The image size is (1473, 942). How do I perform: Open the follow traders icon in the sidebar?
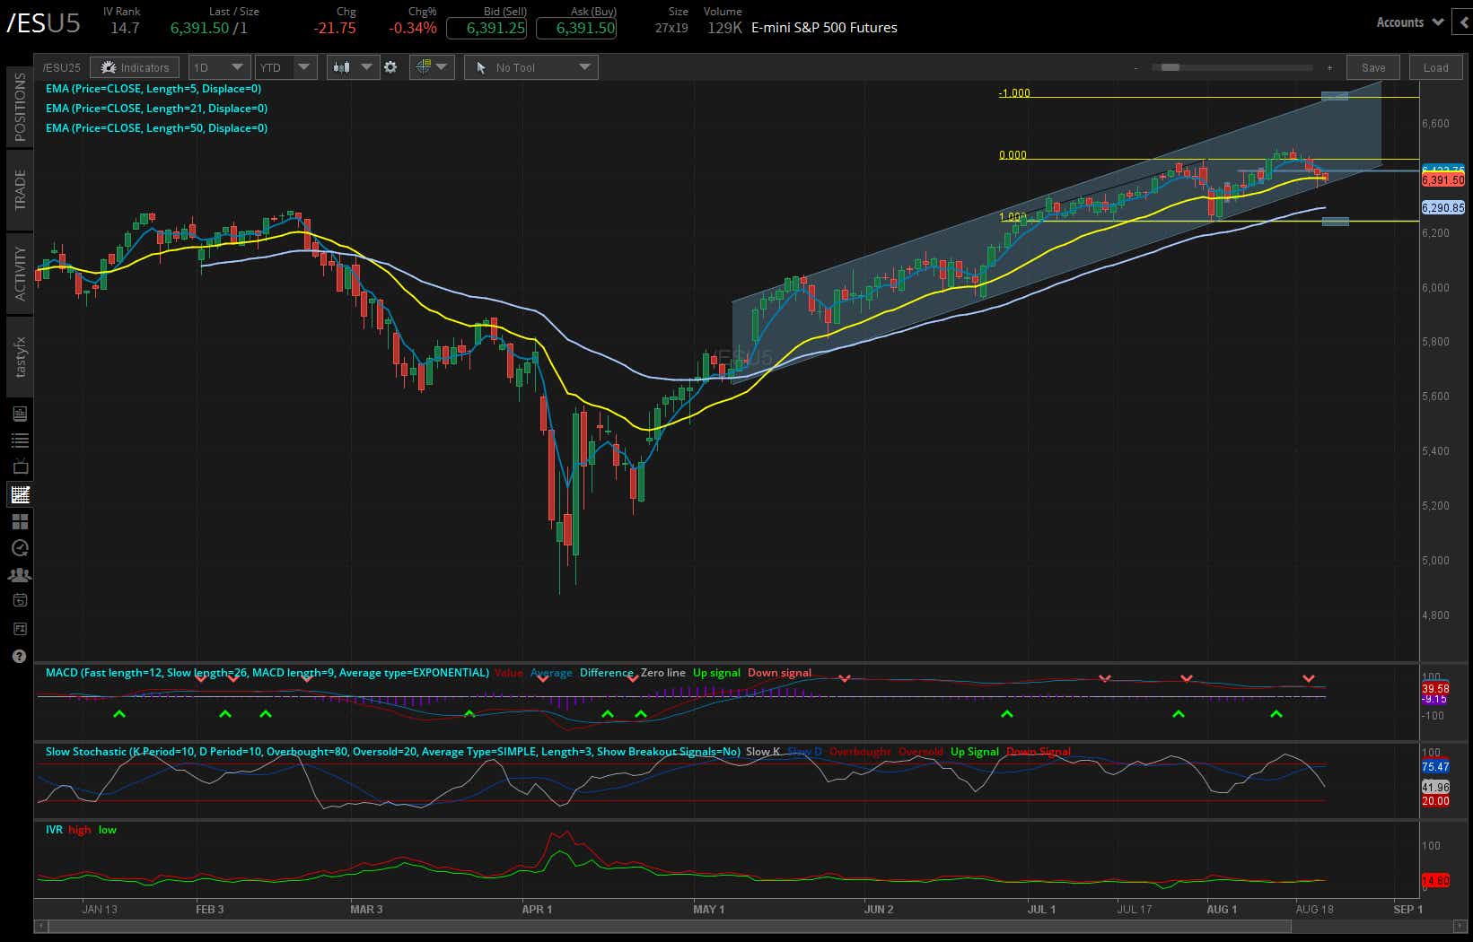[20, 572]
